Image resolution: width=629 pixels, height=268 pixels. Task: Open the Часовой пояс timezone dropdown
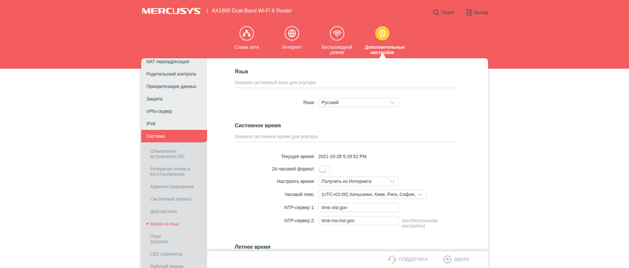coord(372,194)
